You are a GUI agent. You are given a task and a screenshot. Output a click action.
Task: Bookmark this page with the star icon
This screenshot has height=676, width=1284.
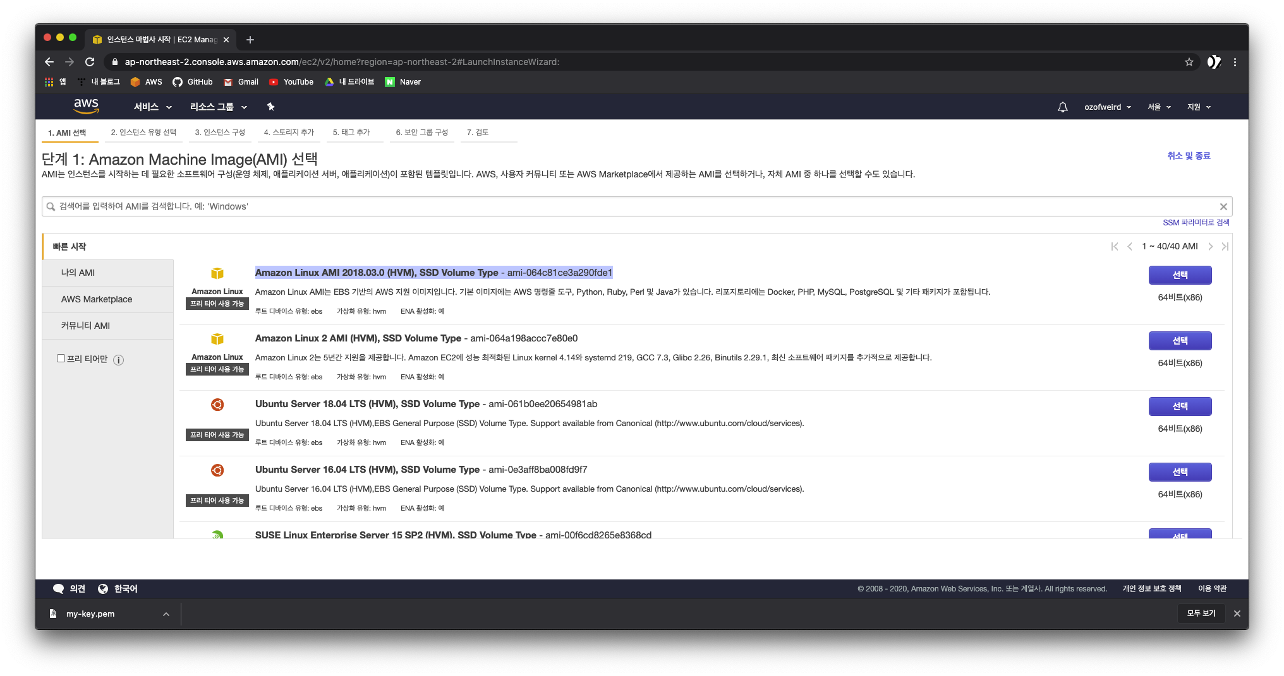click(1189, 62)
